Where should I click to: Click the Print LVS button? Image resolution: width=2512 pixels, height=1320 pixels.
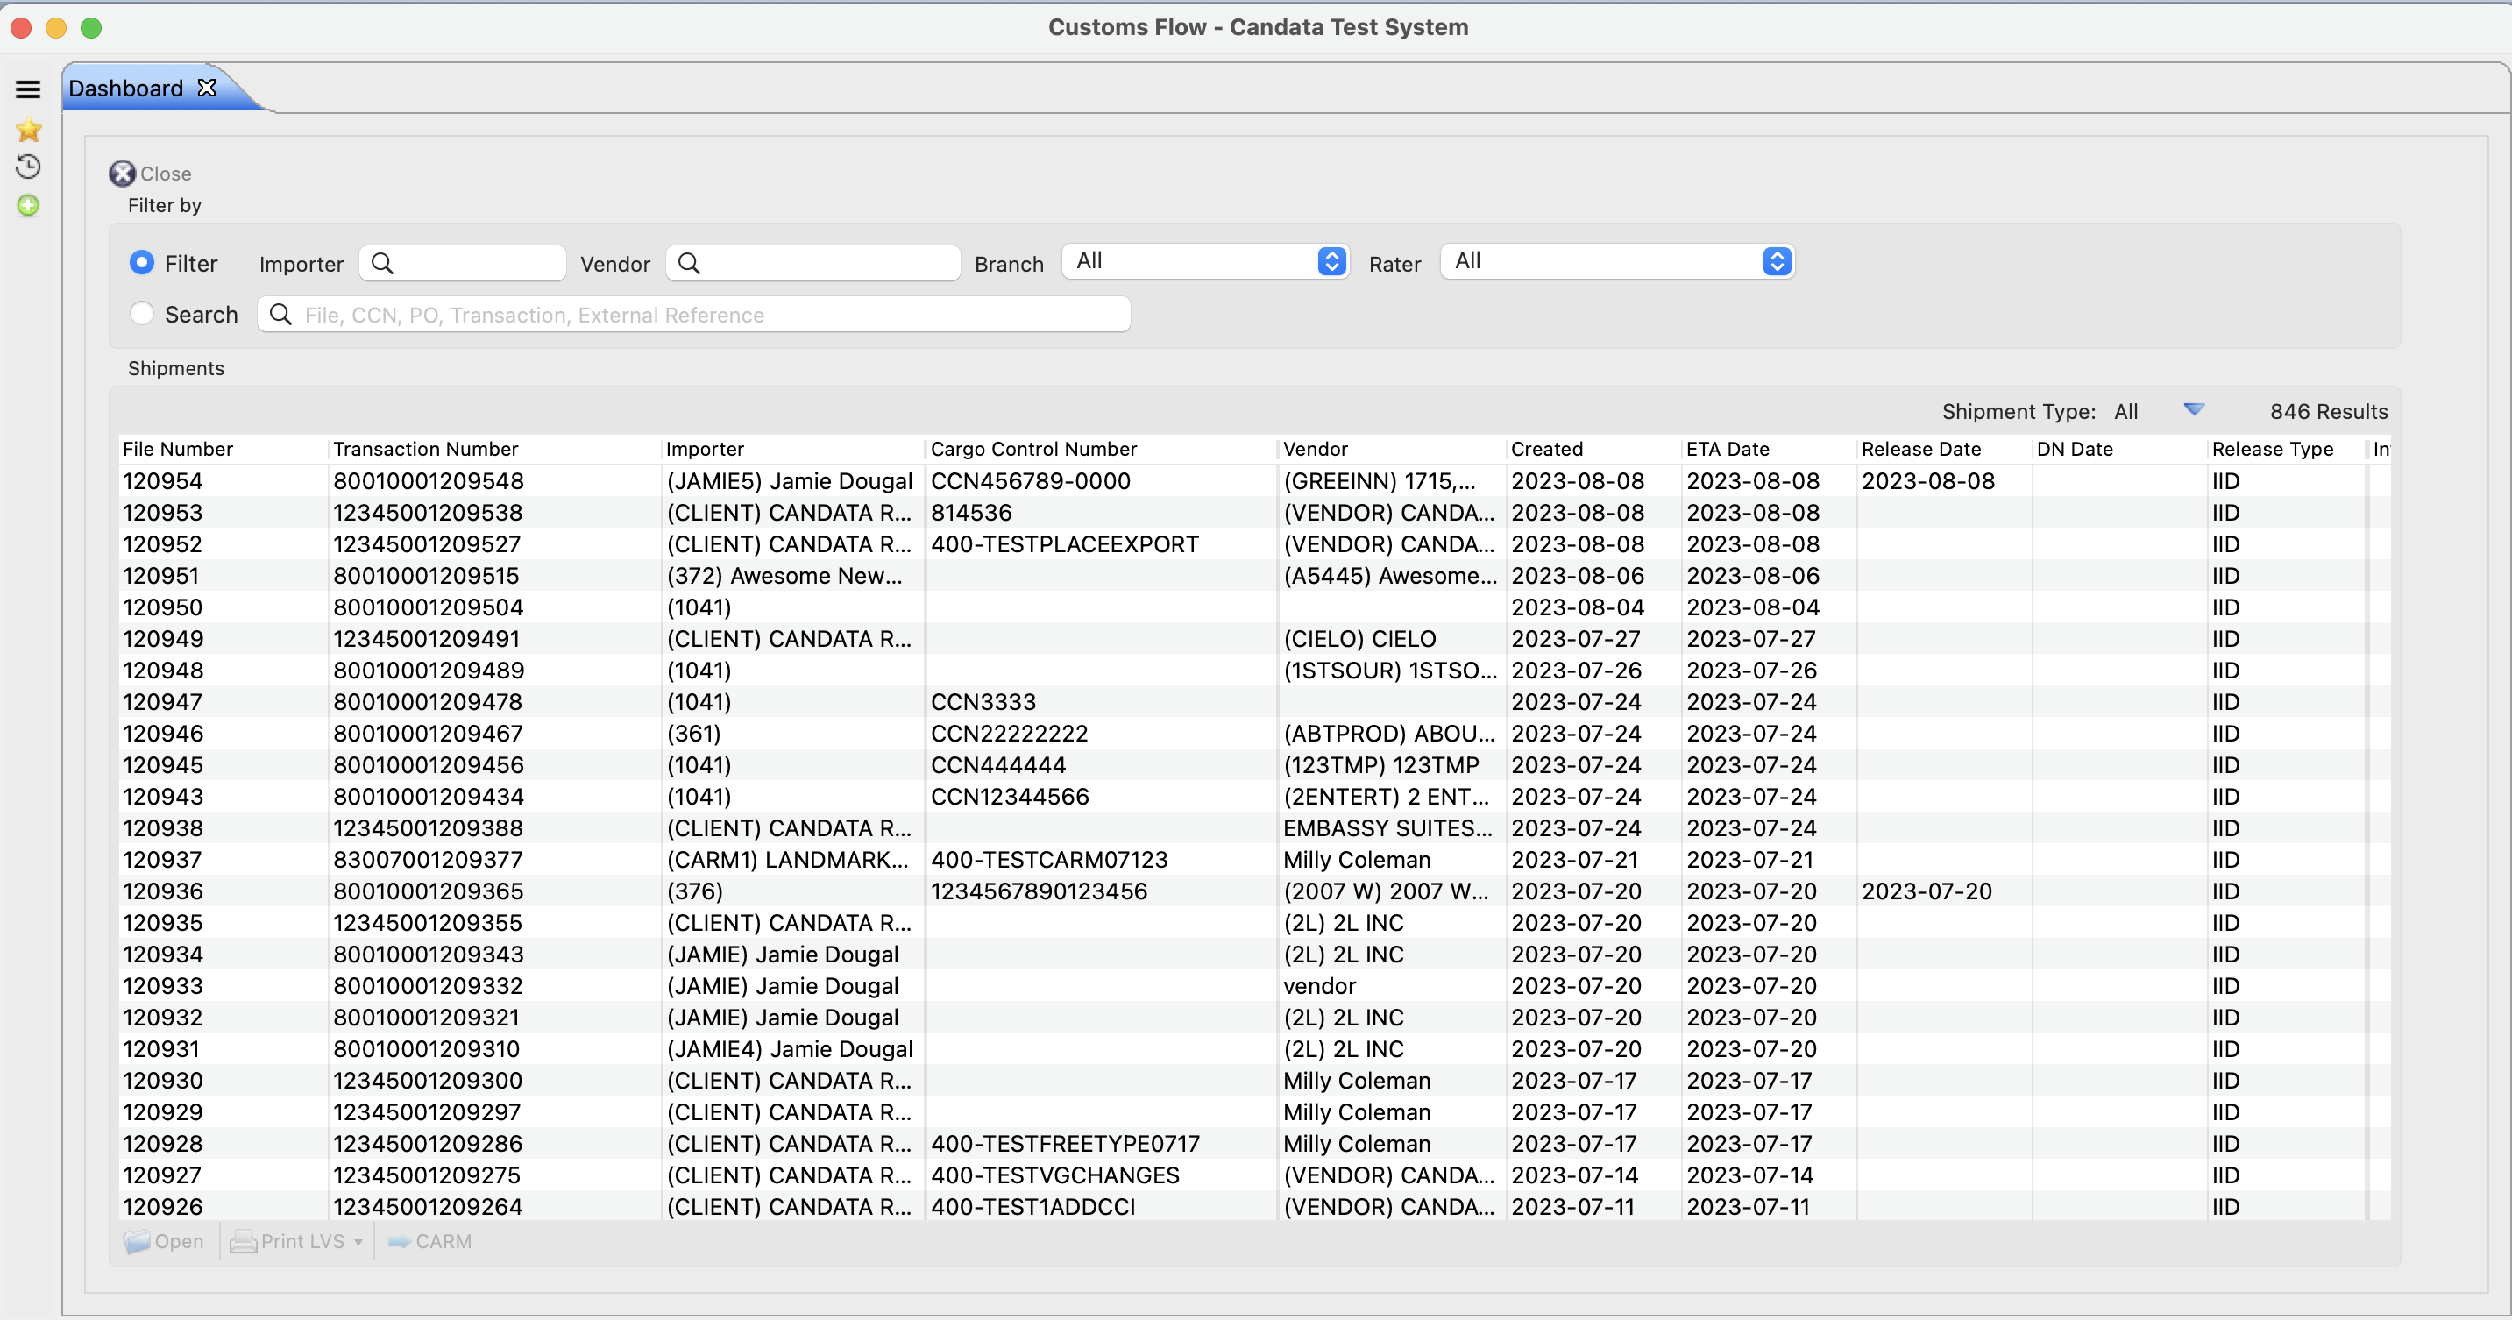(287, 1241)
